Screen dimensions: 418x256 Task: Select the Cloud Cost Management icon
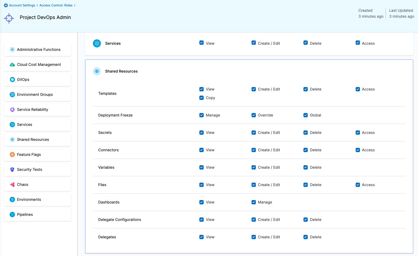pos(12,65)
